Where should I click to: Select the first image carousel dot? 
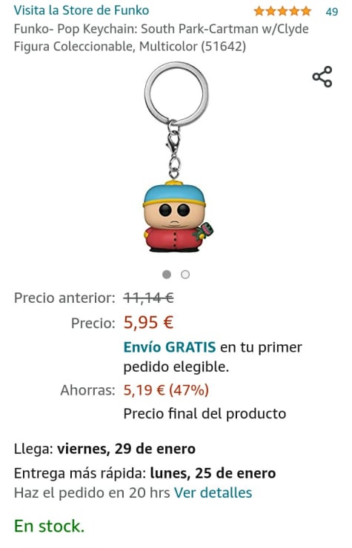[167, 274]
